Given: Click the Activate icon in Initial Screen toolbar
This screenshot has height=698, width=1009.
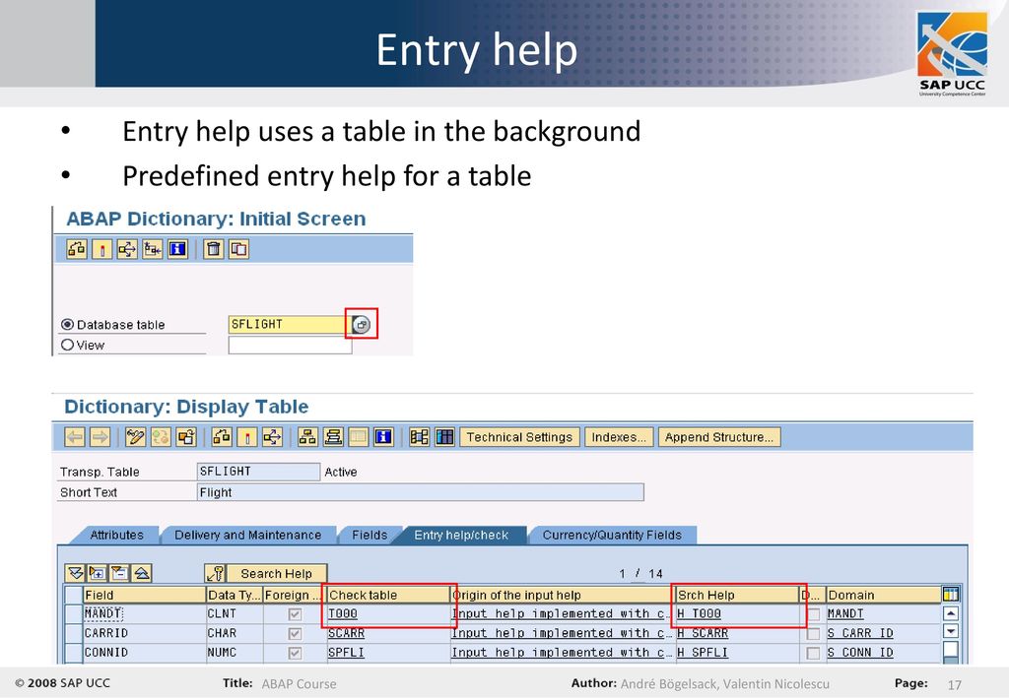Looking at the screenshot, I should pyautogui.click(x=101, y=249).
